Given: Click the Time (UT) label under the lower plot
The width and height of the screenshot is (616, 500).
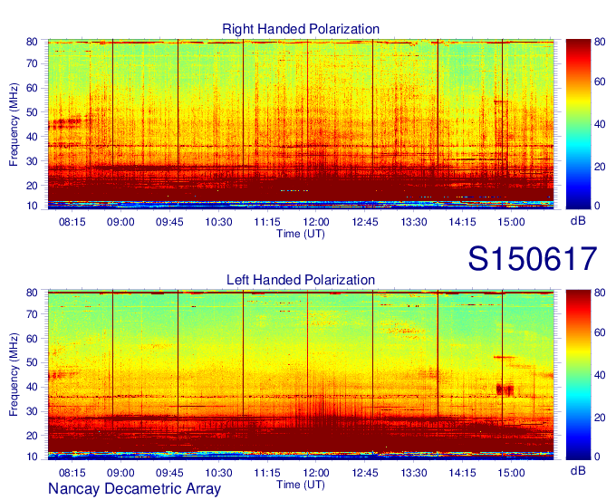Looking at the screenshot, I should tap(301, 485).
